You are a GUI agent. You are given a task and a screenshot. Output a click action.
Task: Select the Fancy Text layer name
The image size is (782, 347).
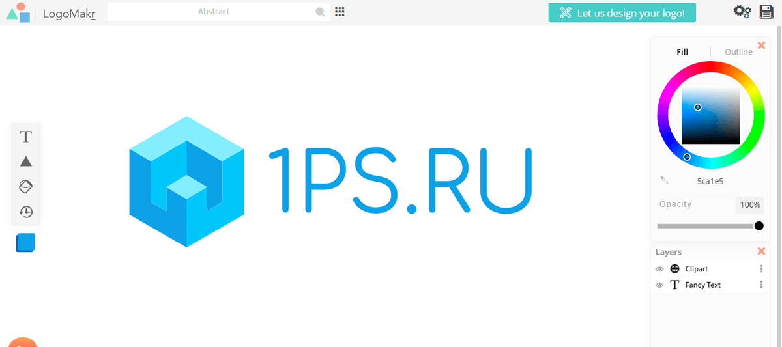703,285
